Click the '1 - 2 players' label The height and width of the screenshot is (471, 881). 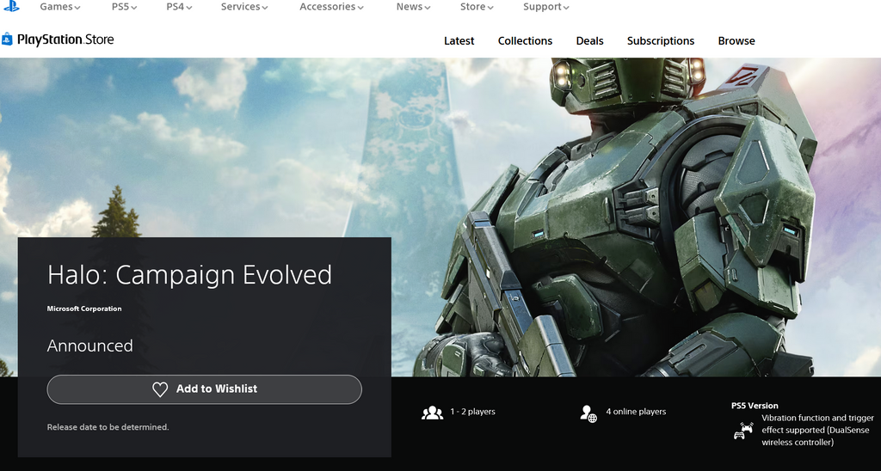pyautogui.click(x=472, y=412)
